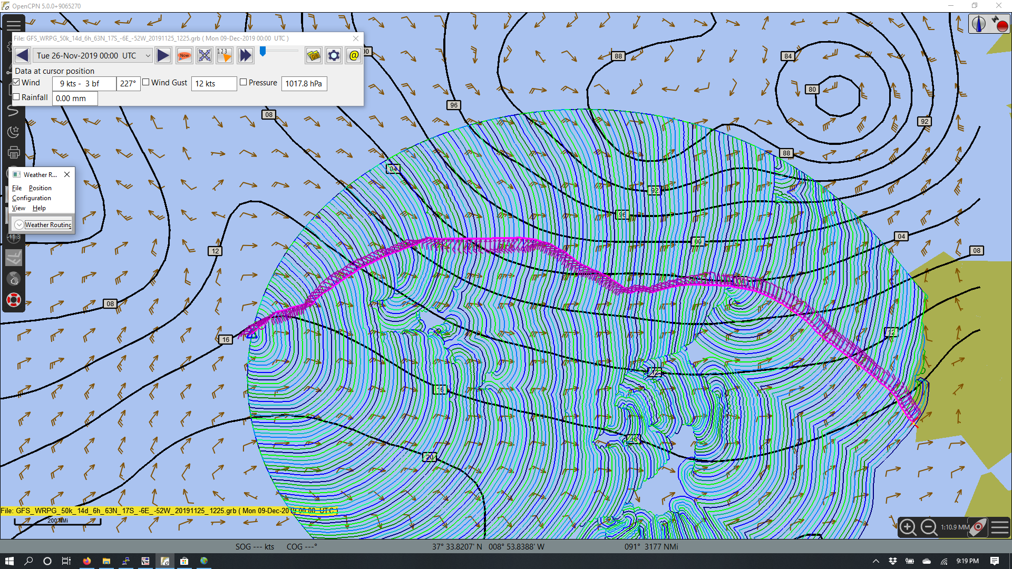Click the time slider handle
This screenshot has width=1012, height=569.
tap(262, 51)
